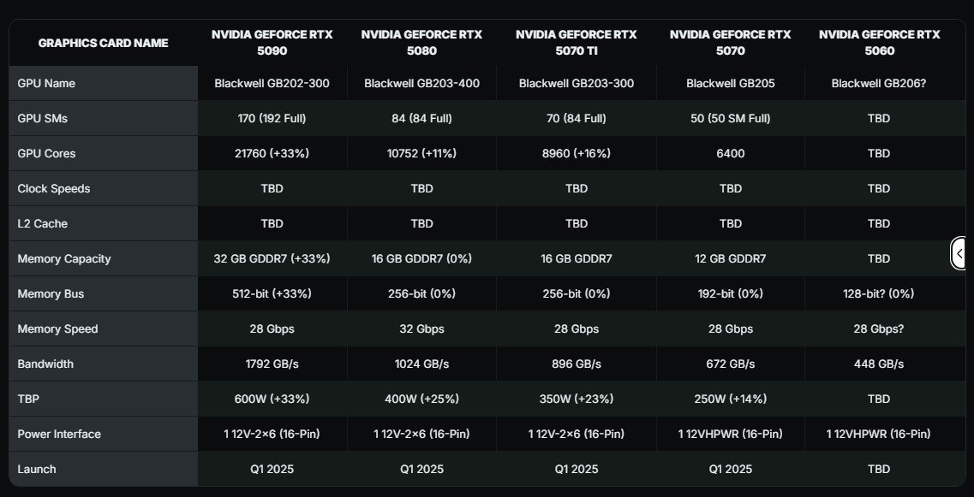Select the 128-bit? (0%) memory bus cell
This screenshot has width=974, height=497.
[x=880, y=294]
